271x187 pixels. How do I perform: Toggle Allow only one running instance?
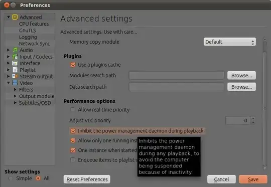[73, 140]
